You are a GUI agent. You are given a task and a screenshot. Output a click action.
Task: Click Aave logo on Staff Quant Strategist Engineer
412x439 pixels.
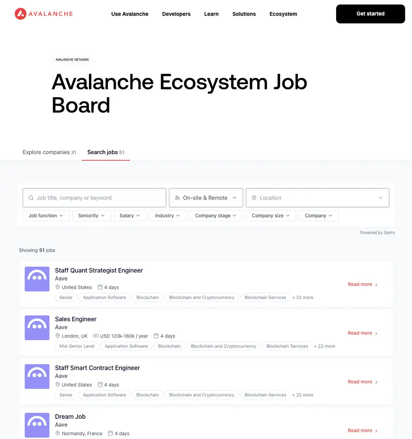pos(37,279)
